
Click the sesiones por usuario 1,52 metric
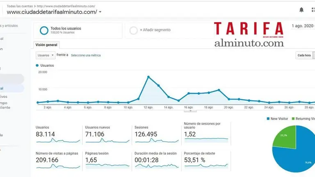pyautogui.click(x=206, y=133)
